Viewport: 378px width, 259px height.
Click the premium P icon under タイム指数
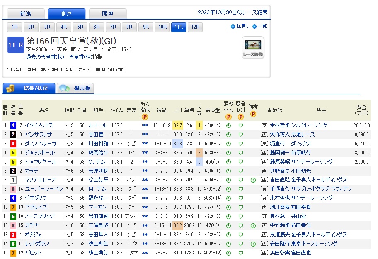pyautogui.click(x=145, y=117)
